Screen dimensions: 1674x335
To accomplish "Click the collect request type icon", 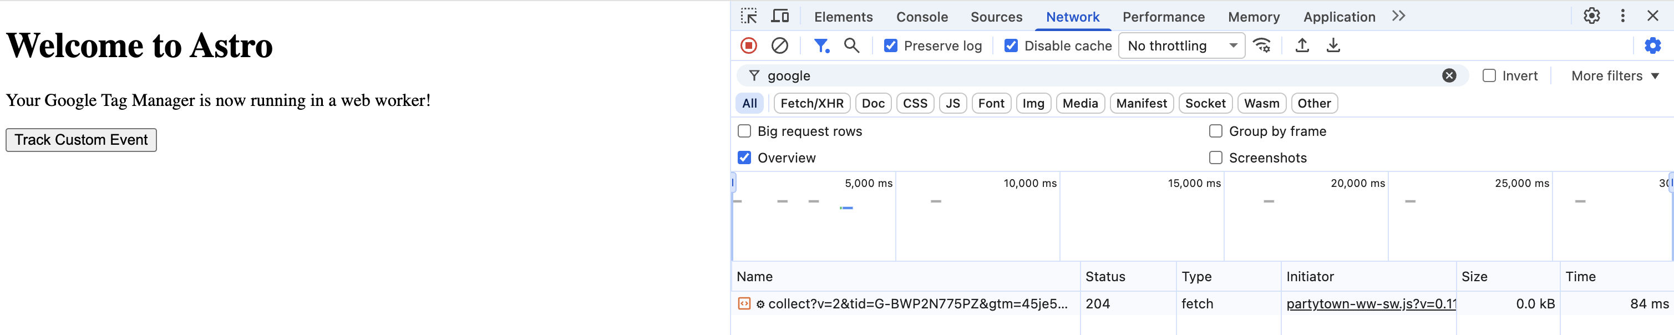I will [x=744, y=304].
